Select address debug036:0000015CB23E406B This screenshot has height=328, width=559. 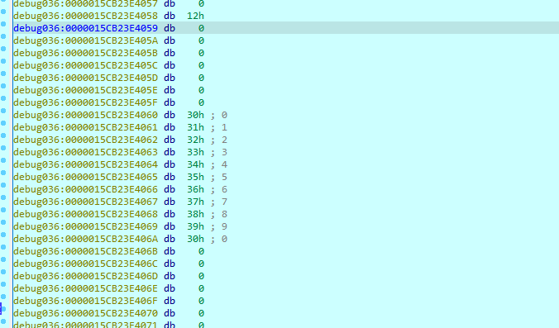click(x=85, y=251)
